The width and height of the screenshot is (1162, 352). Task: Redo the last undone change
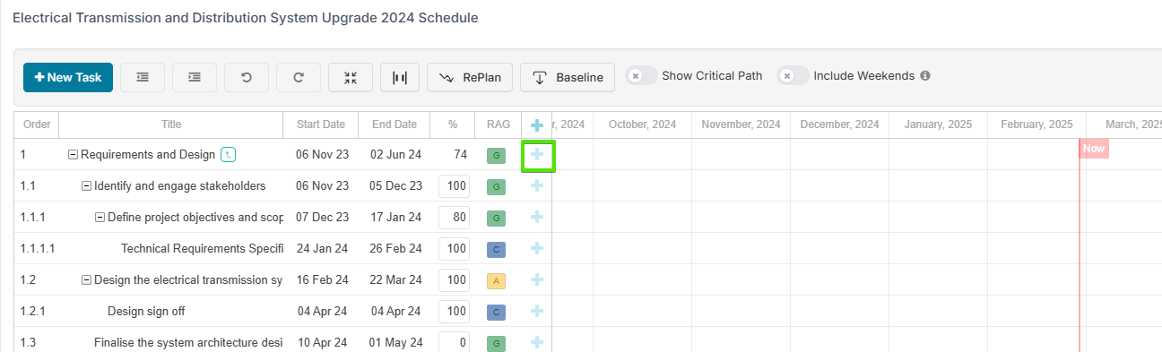299,78
